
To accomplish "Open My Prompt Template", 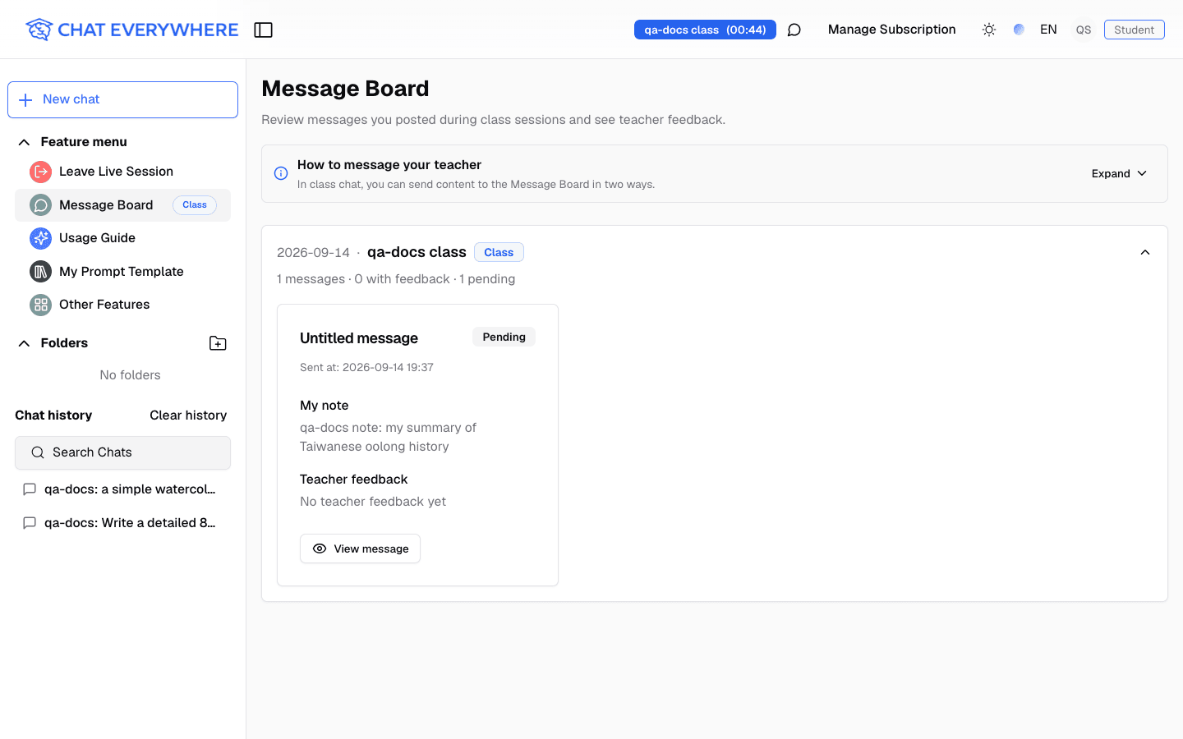I will pos(122,272).
